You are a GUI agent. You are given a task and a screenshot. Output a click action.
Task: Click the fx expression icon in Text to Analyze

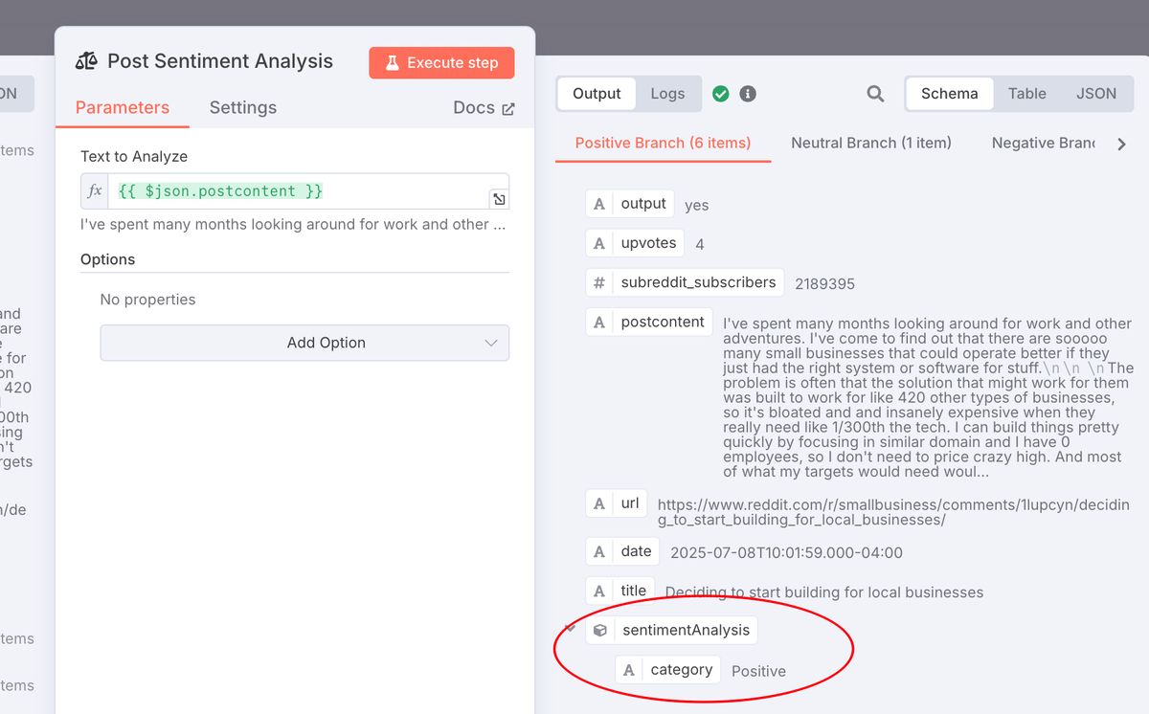[x=94, y=190]
